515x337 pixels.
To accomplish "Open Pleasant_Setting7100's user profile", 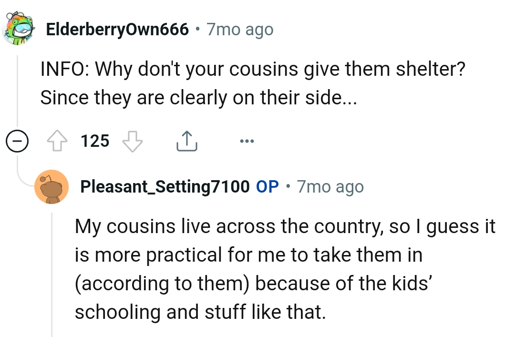I will (x=165, y=186).
